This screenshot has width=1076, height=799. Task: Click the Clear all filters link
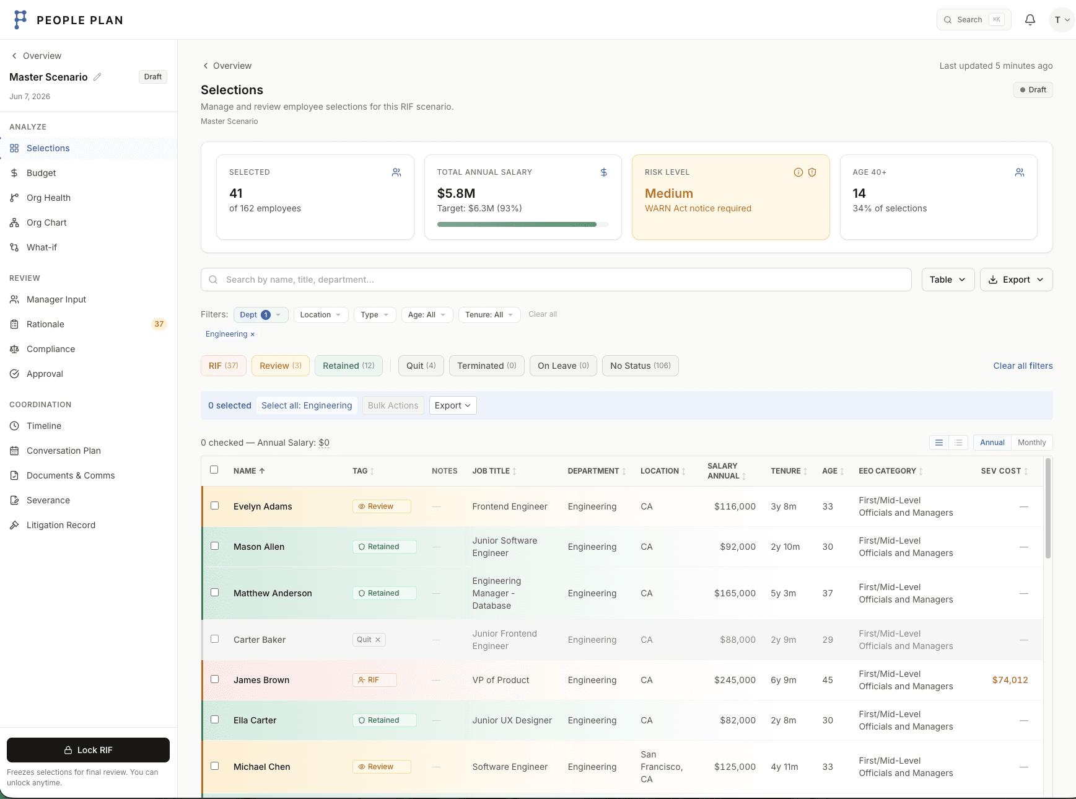point(1023,366)
